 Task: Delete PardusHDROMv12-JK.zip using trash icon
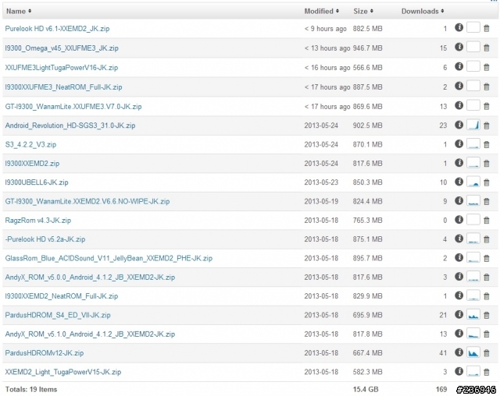point(487,353)
